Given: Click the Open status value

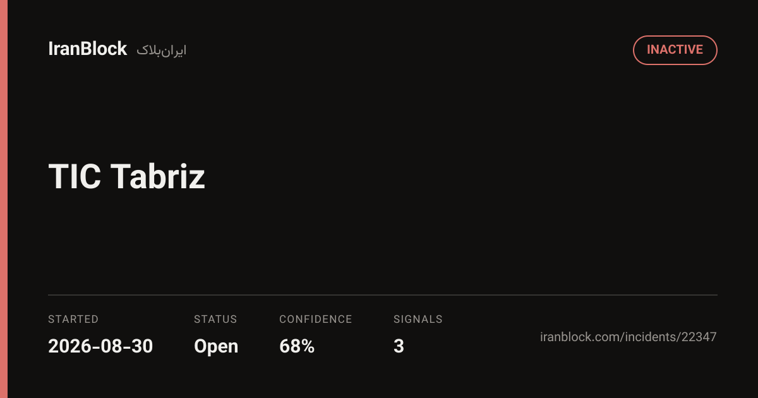Looking at the screenshot, I should 216,347.
